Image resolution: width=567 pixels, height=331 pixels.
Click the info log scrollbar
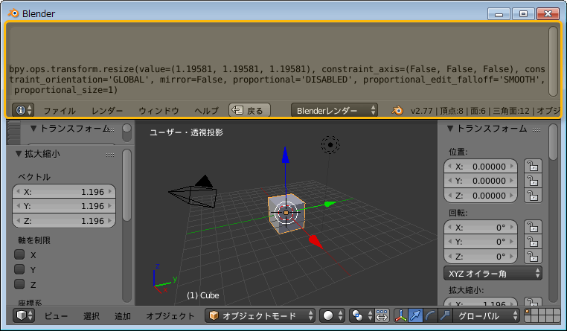pyautogui.click(x=554, y=61)
